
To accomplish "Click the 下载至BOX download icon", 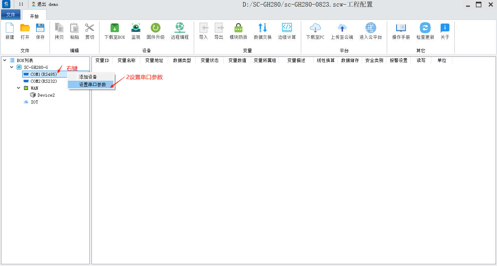I will tap(114, 28).
